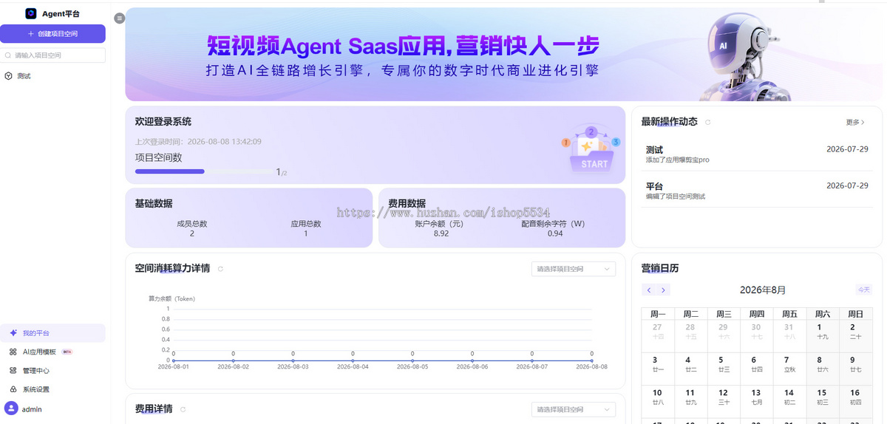
Task: Go to previous month in 营销日历
Action: pyautogui.click(x=648, y=290)
